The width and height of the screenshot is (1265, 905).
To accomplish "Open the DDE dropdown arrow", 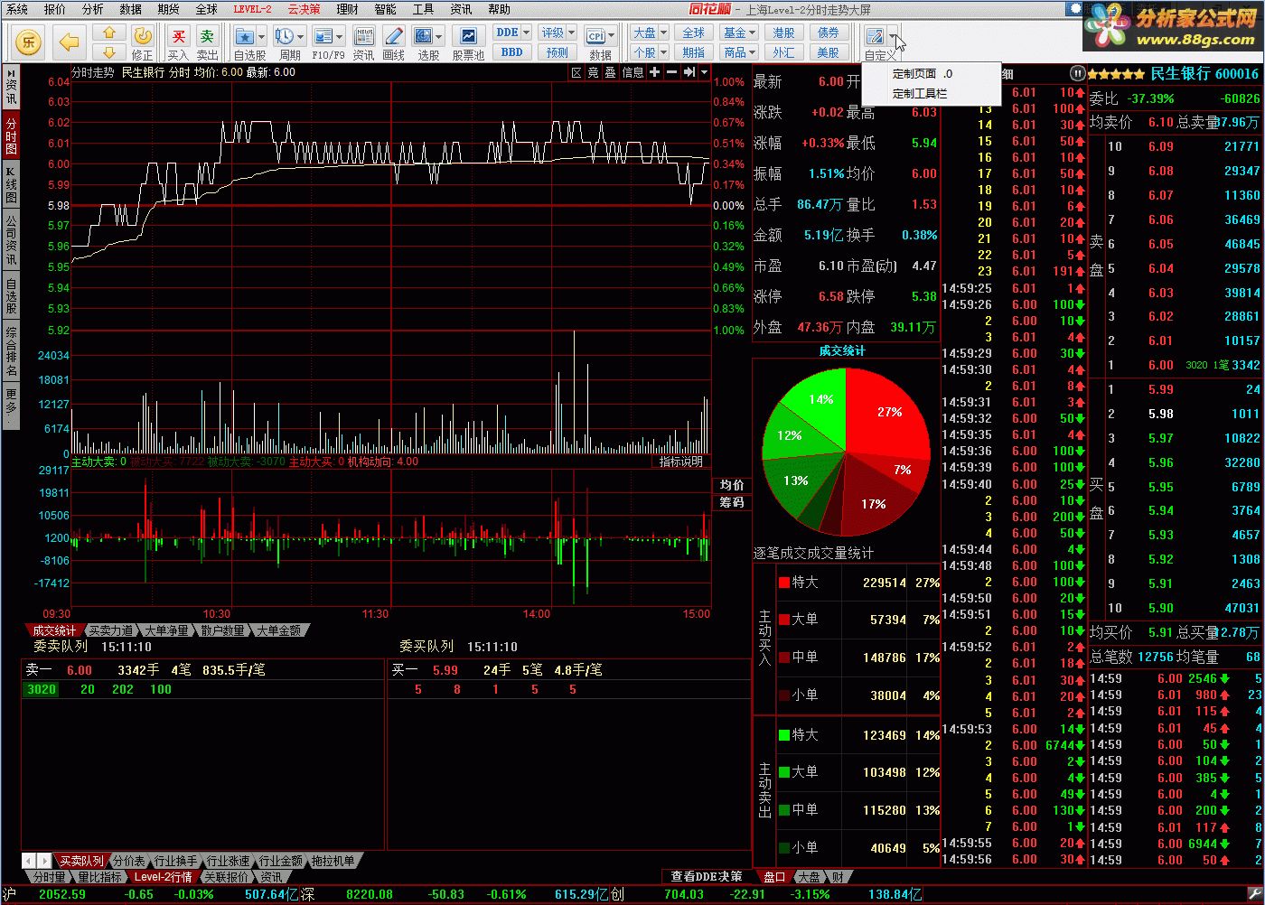I will pos(526,33).
